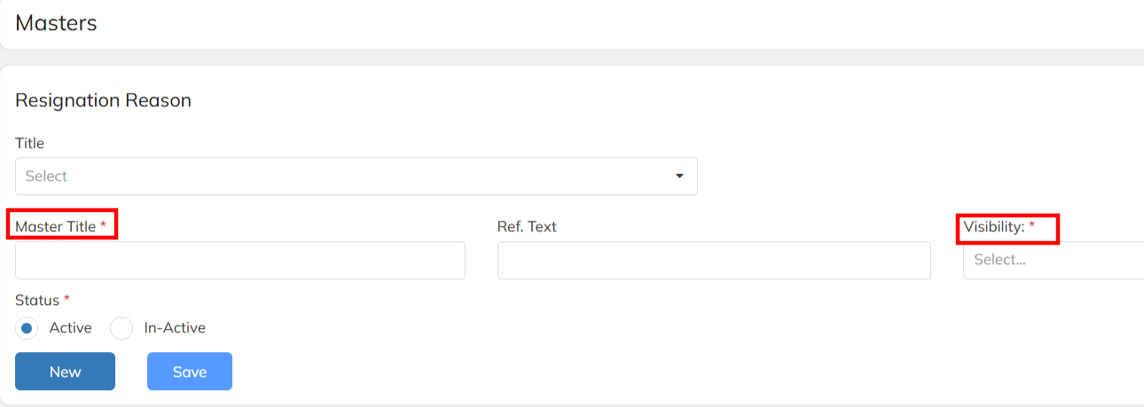Click the Resignation Reason section heading
1144x407 pixels.
click(103, 100)
